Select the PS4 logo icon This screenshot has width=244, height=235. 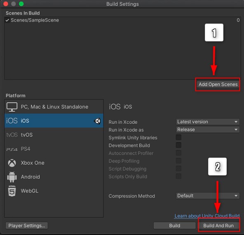(x=12, y=149)
